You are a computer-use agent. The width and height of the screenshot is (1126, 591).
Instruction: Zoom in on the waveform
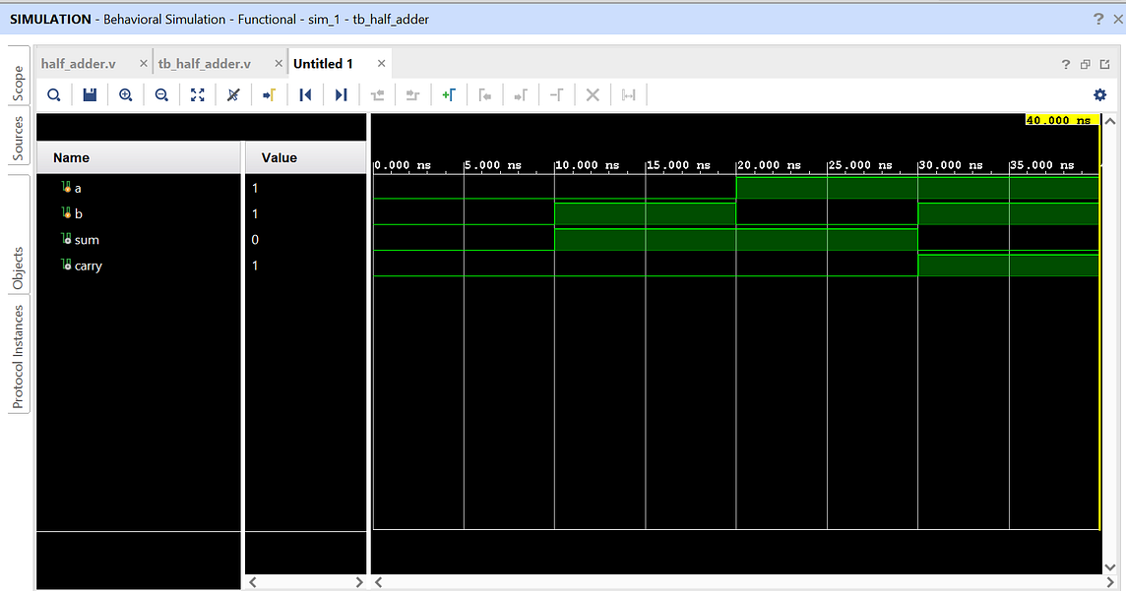pos(125,94)
